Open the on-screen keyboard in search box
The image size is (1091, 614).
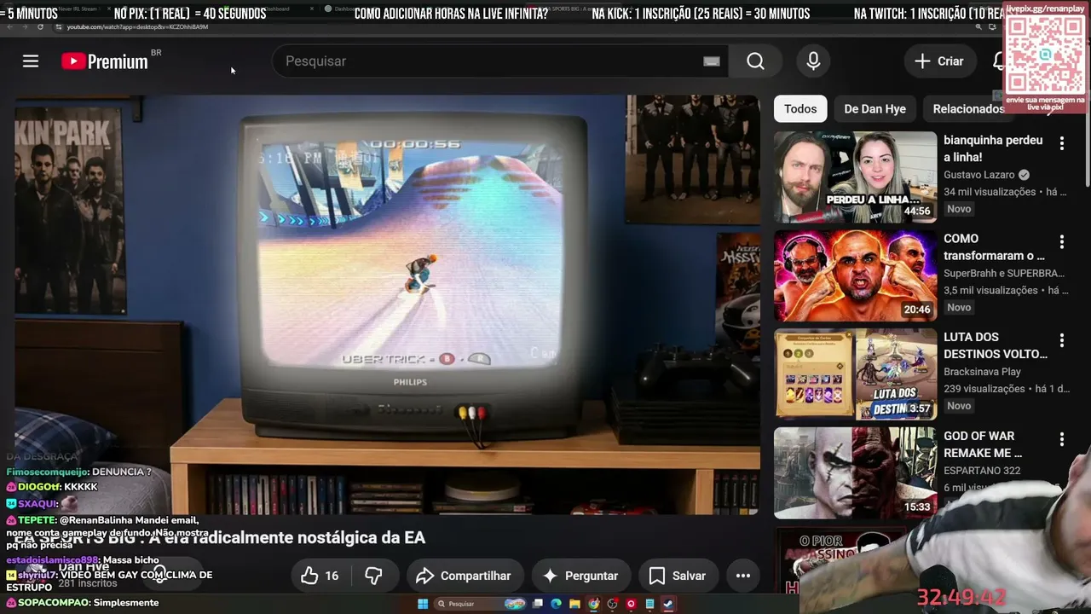pyautogui.click(x=712, y=61)
